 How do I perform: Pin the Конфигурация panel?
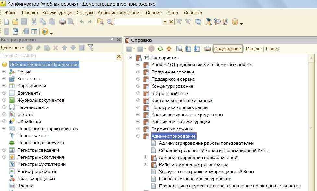[112, 39]
